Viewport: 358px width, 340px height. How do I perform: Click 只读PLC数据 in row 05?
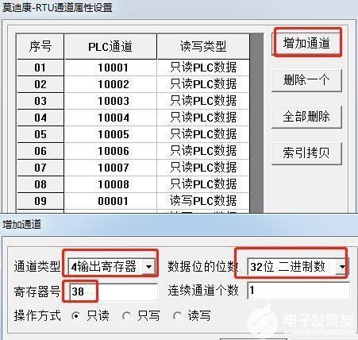tap(203, 134)
